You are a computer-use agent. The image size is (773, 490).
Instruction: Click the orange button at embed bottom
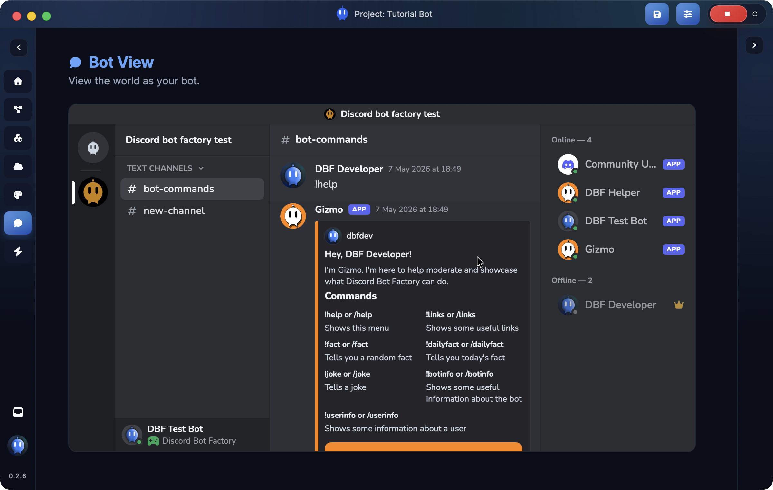tap(423, 447)
